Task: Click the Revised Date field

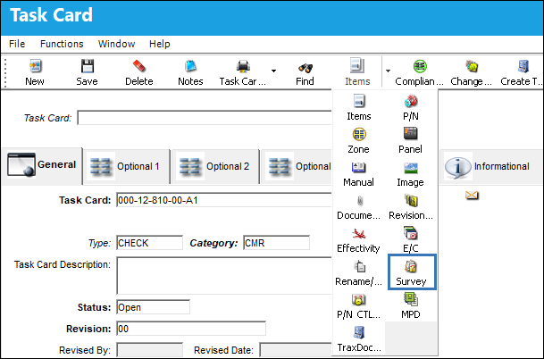Action: [296, 350]
